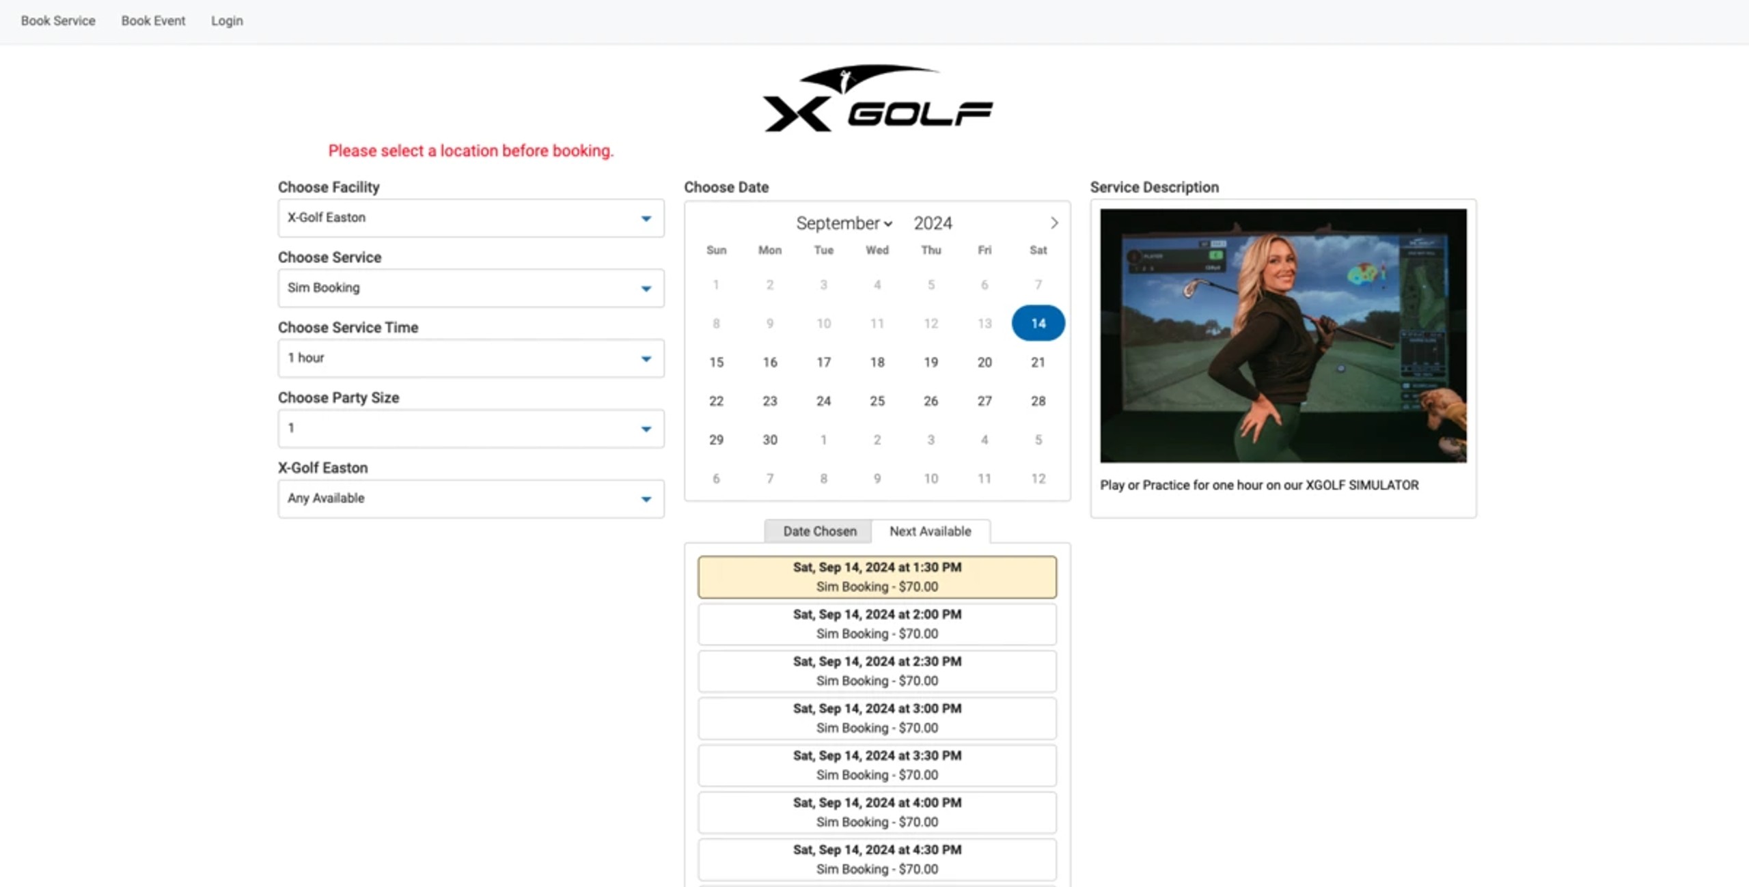This screenshot has height=887, width=1749.
Task: Pick September 21 in the calendar
Action: pos(1038,362)
